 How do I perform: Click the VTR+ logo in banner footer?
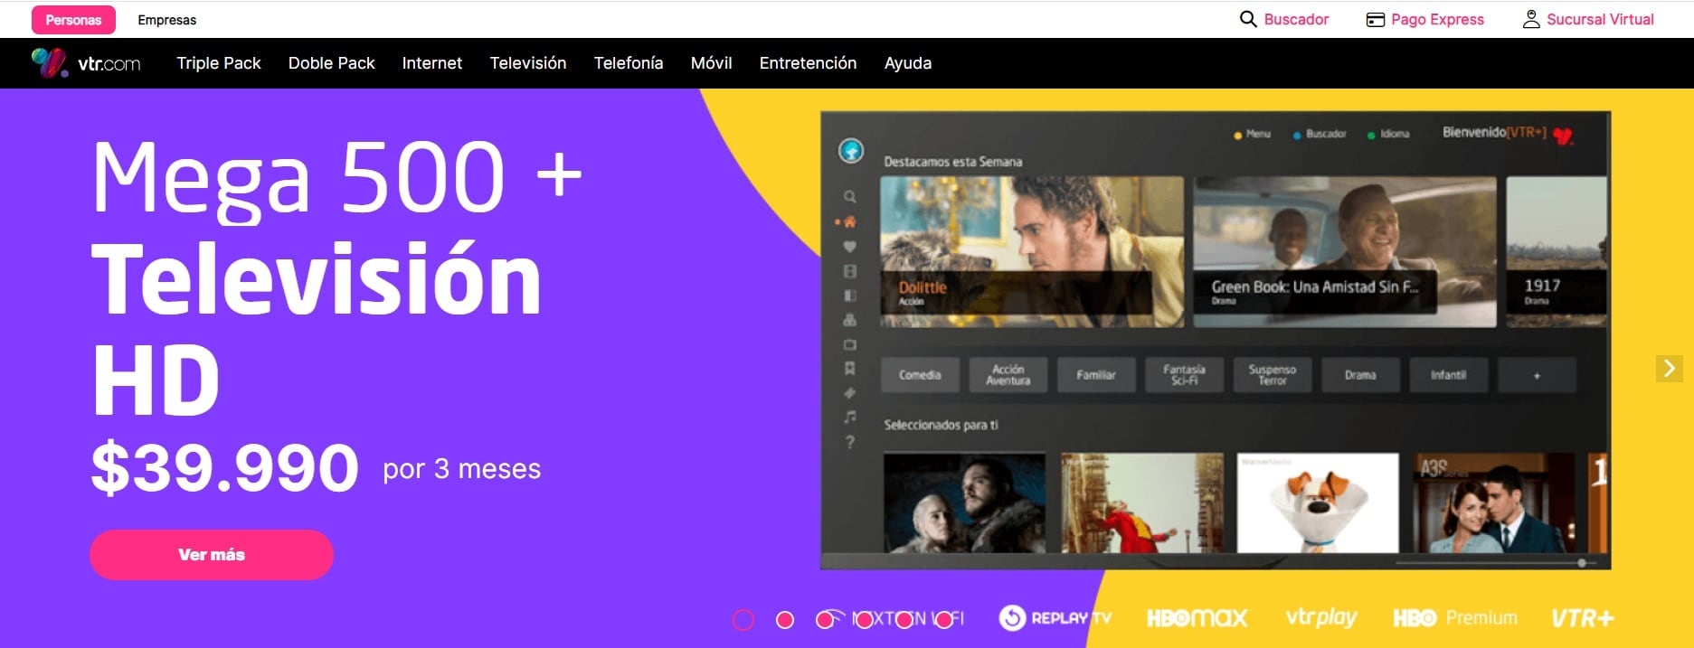coord(1582,618)
